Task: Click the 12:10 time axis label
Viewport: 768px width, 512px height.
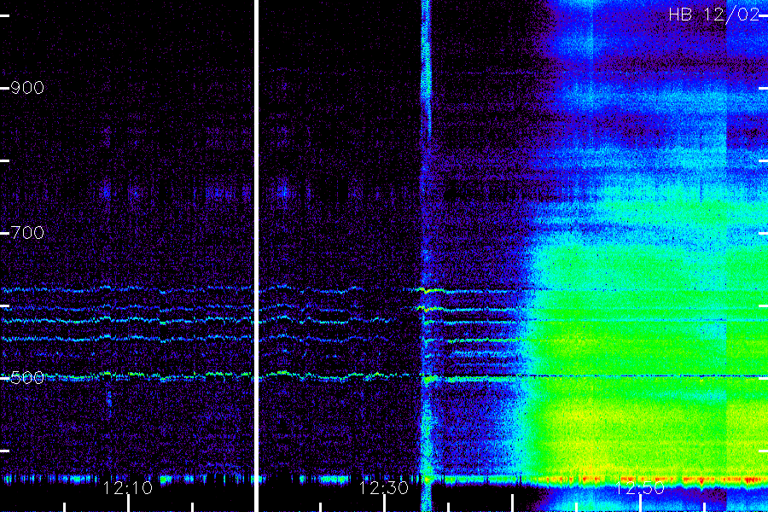Action: 127,488
